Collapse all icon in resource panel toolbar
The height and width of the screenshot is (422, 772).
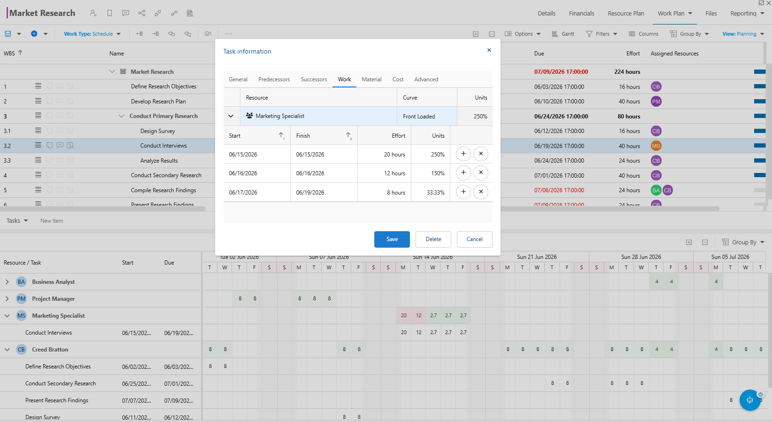click(x=705, y=242)
